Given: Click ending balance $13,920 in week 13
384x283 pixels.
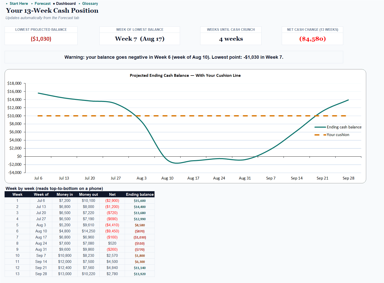Looking at the screenshot, I should click(140, 274).
